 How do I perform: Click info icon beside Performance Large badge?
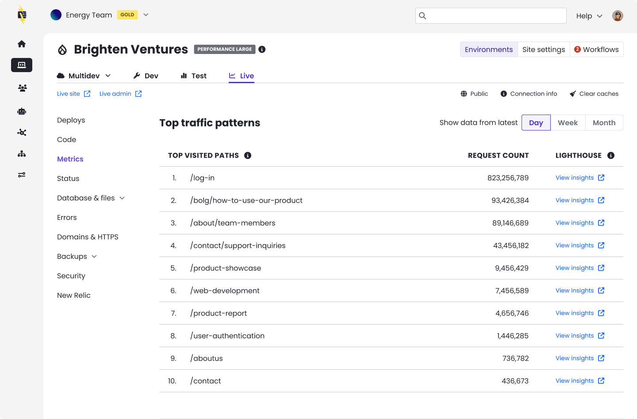(x=262, y=49)
